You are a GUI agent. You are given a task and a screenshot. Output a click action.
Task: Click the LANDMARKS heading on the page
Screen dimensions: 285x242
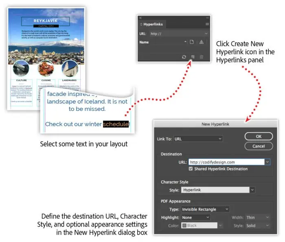(69, 80)
